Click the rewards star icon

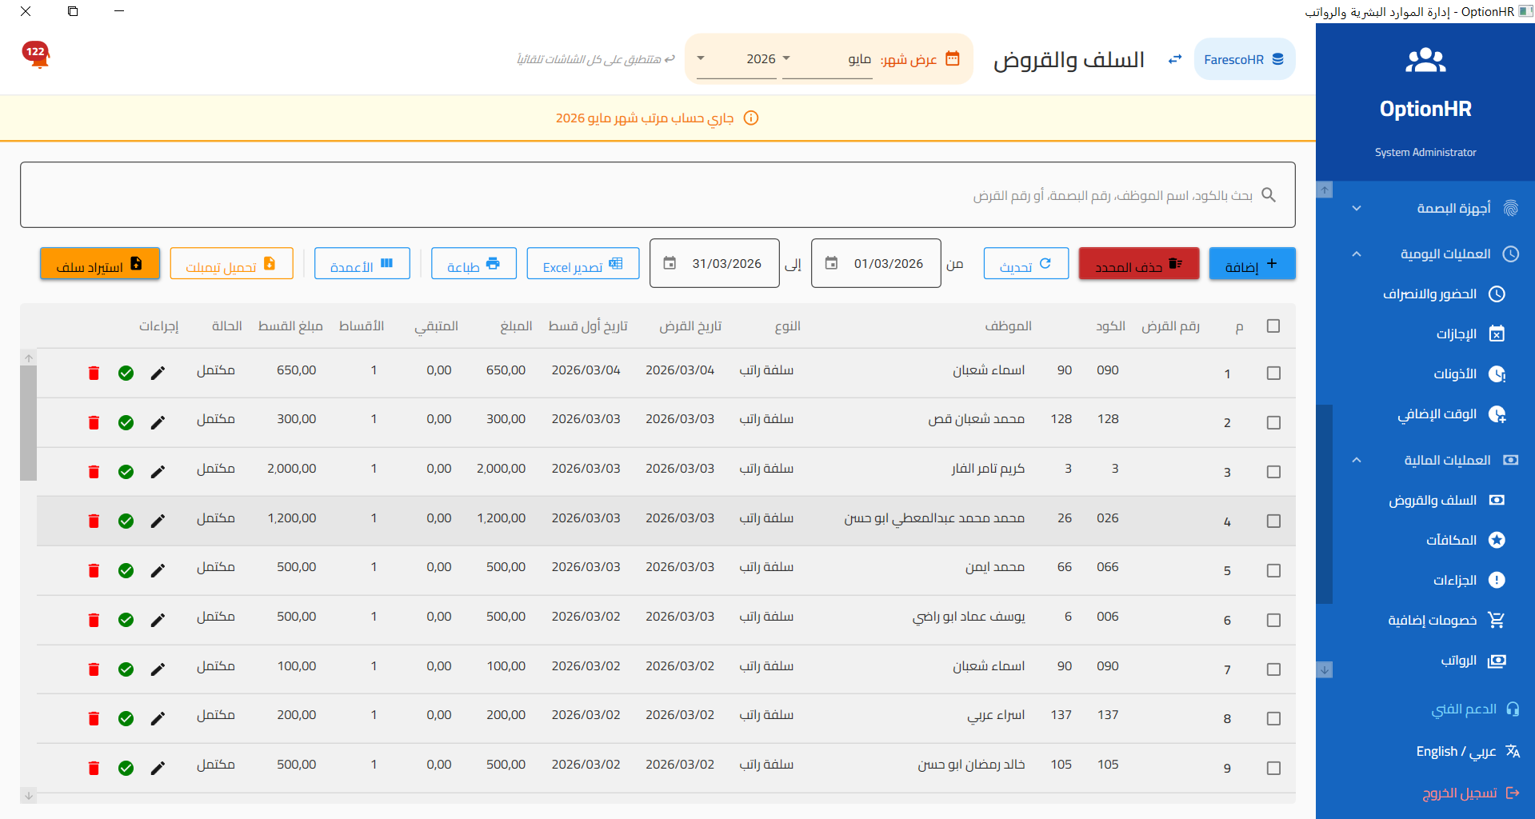coord(1497,540)
